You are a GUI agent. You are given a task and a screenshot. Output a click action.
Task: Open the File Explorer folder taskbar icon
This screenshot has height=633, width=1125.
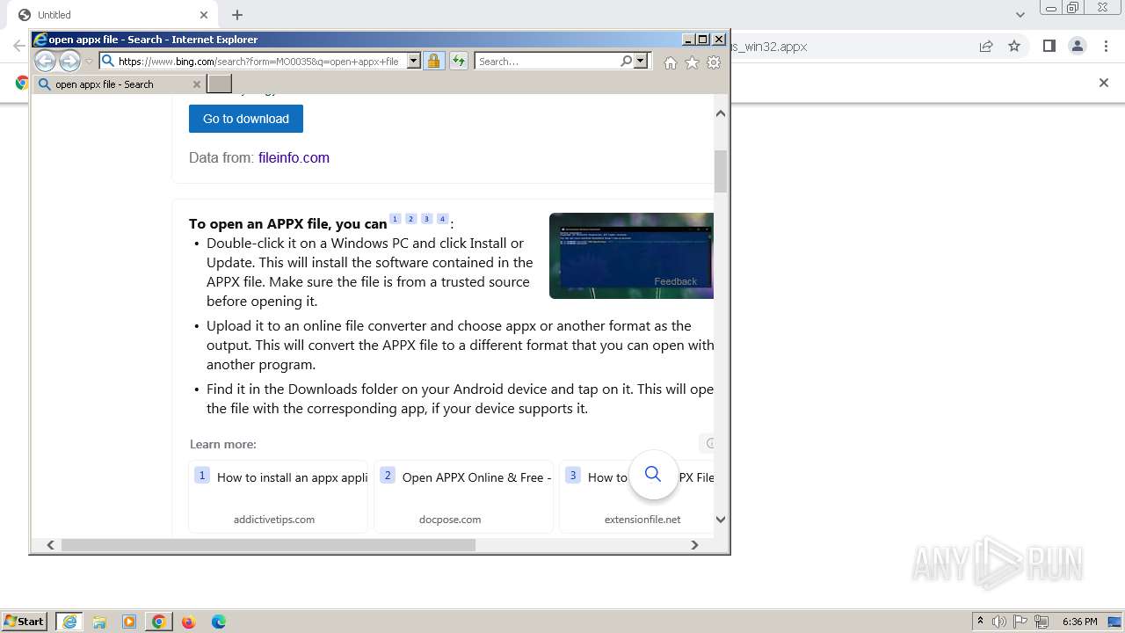[99, 622]
